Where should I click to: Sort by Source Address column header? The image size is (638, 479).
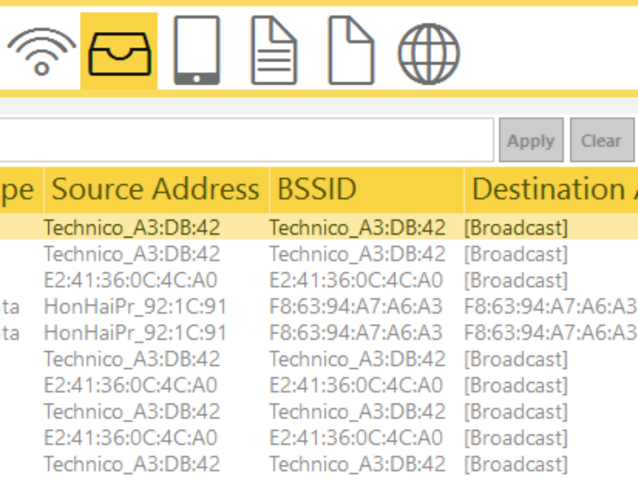coord(155,190)
